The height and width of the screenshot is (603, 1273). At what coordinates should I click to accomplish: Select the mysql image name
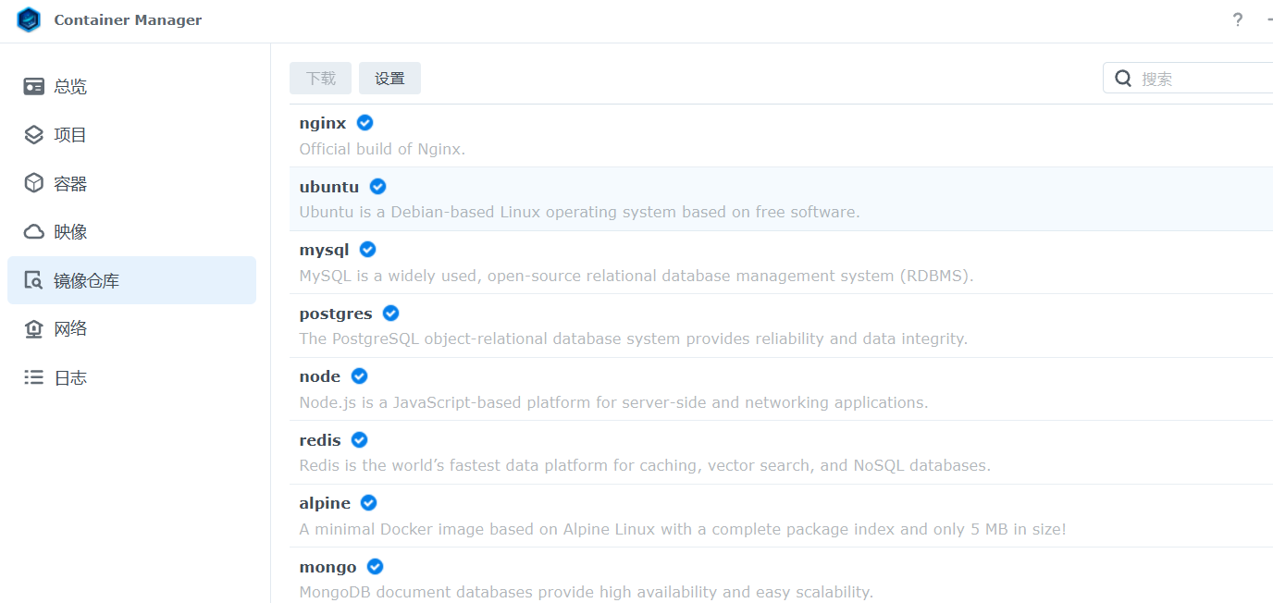click(x=324, y=250)
